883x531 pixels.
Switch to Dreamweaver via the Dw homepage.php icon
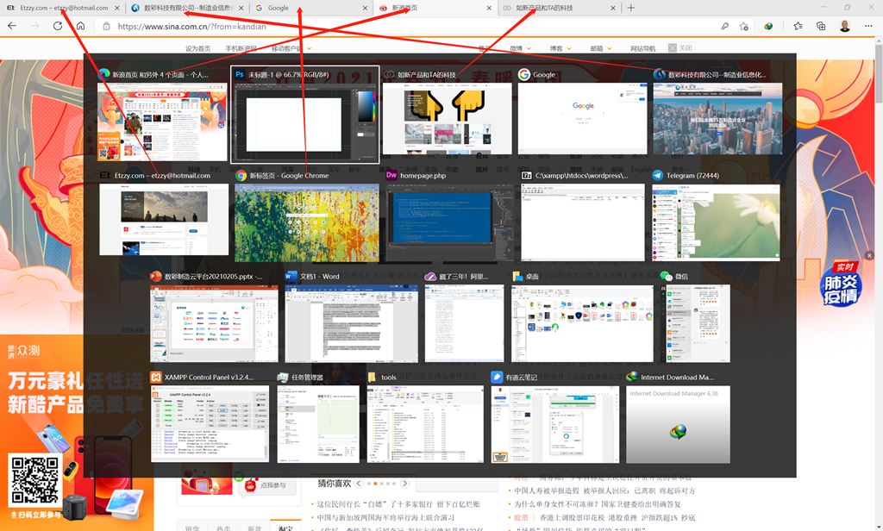click(391, 175)
